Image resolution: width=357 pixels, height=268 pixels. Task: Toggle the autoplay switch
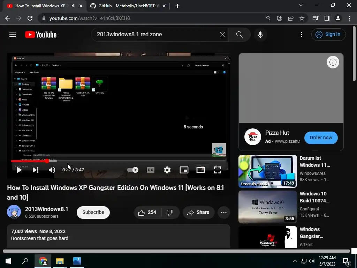click(x=133, y=170)
